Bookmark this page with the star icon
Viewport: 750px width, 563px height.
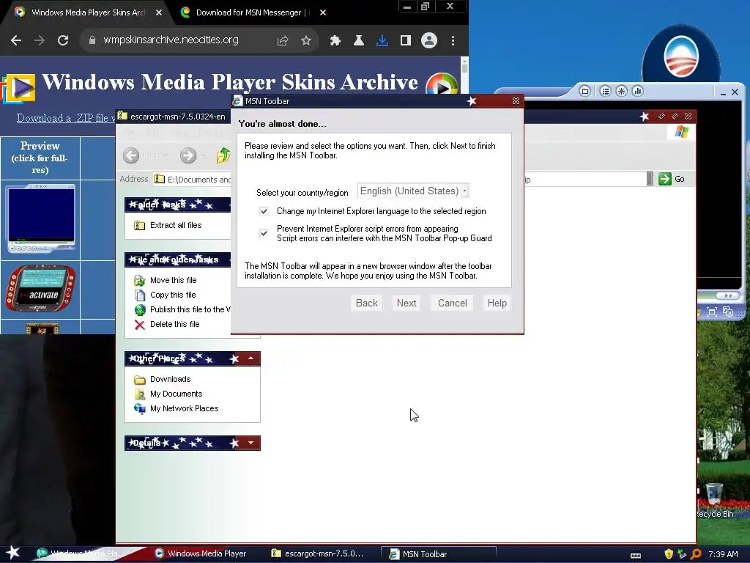click(306, 41)
